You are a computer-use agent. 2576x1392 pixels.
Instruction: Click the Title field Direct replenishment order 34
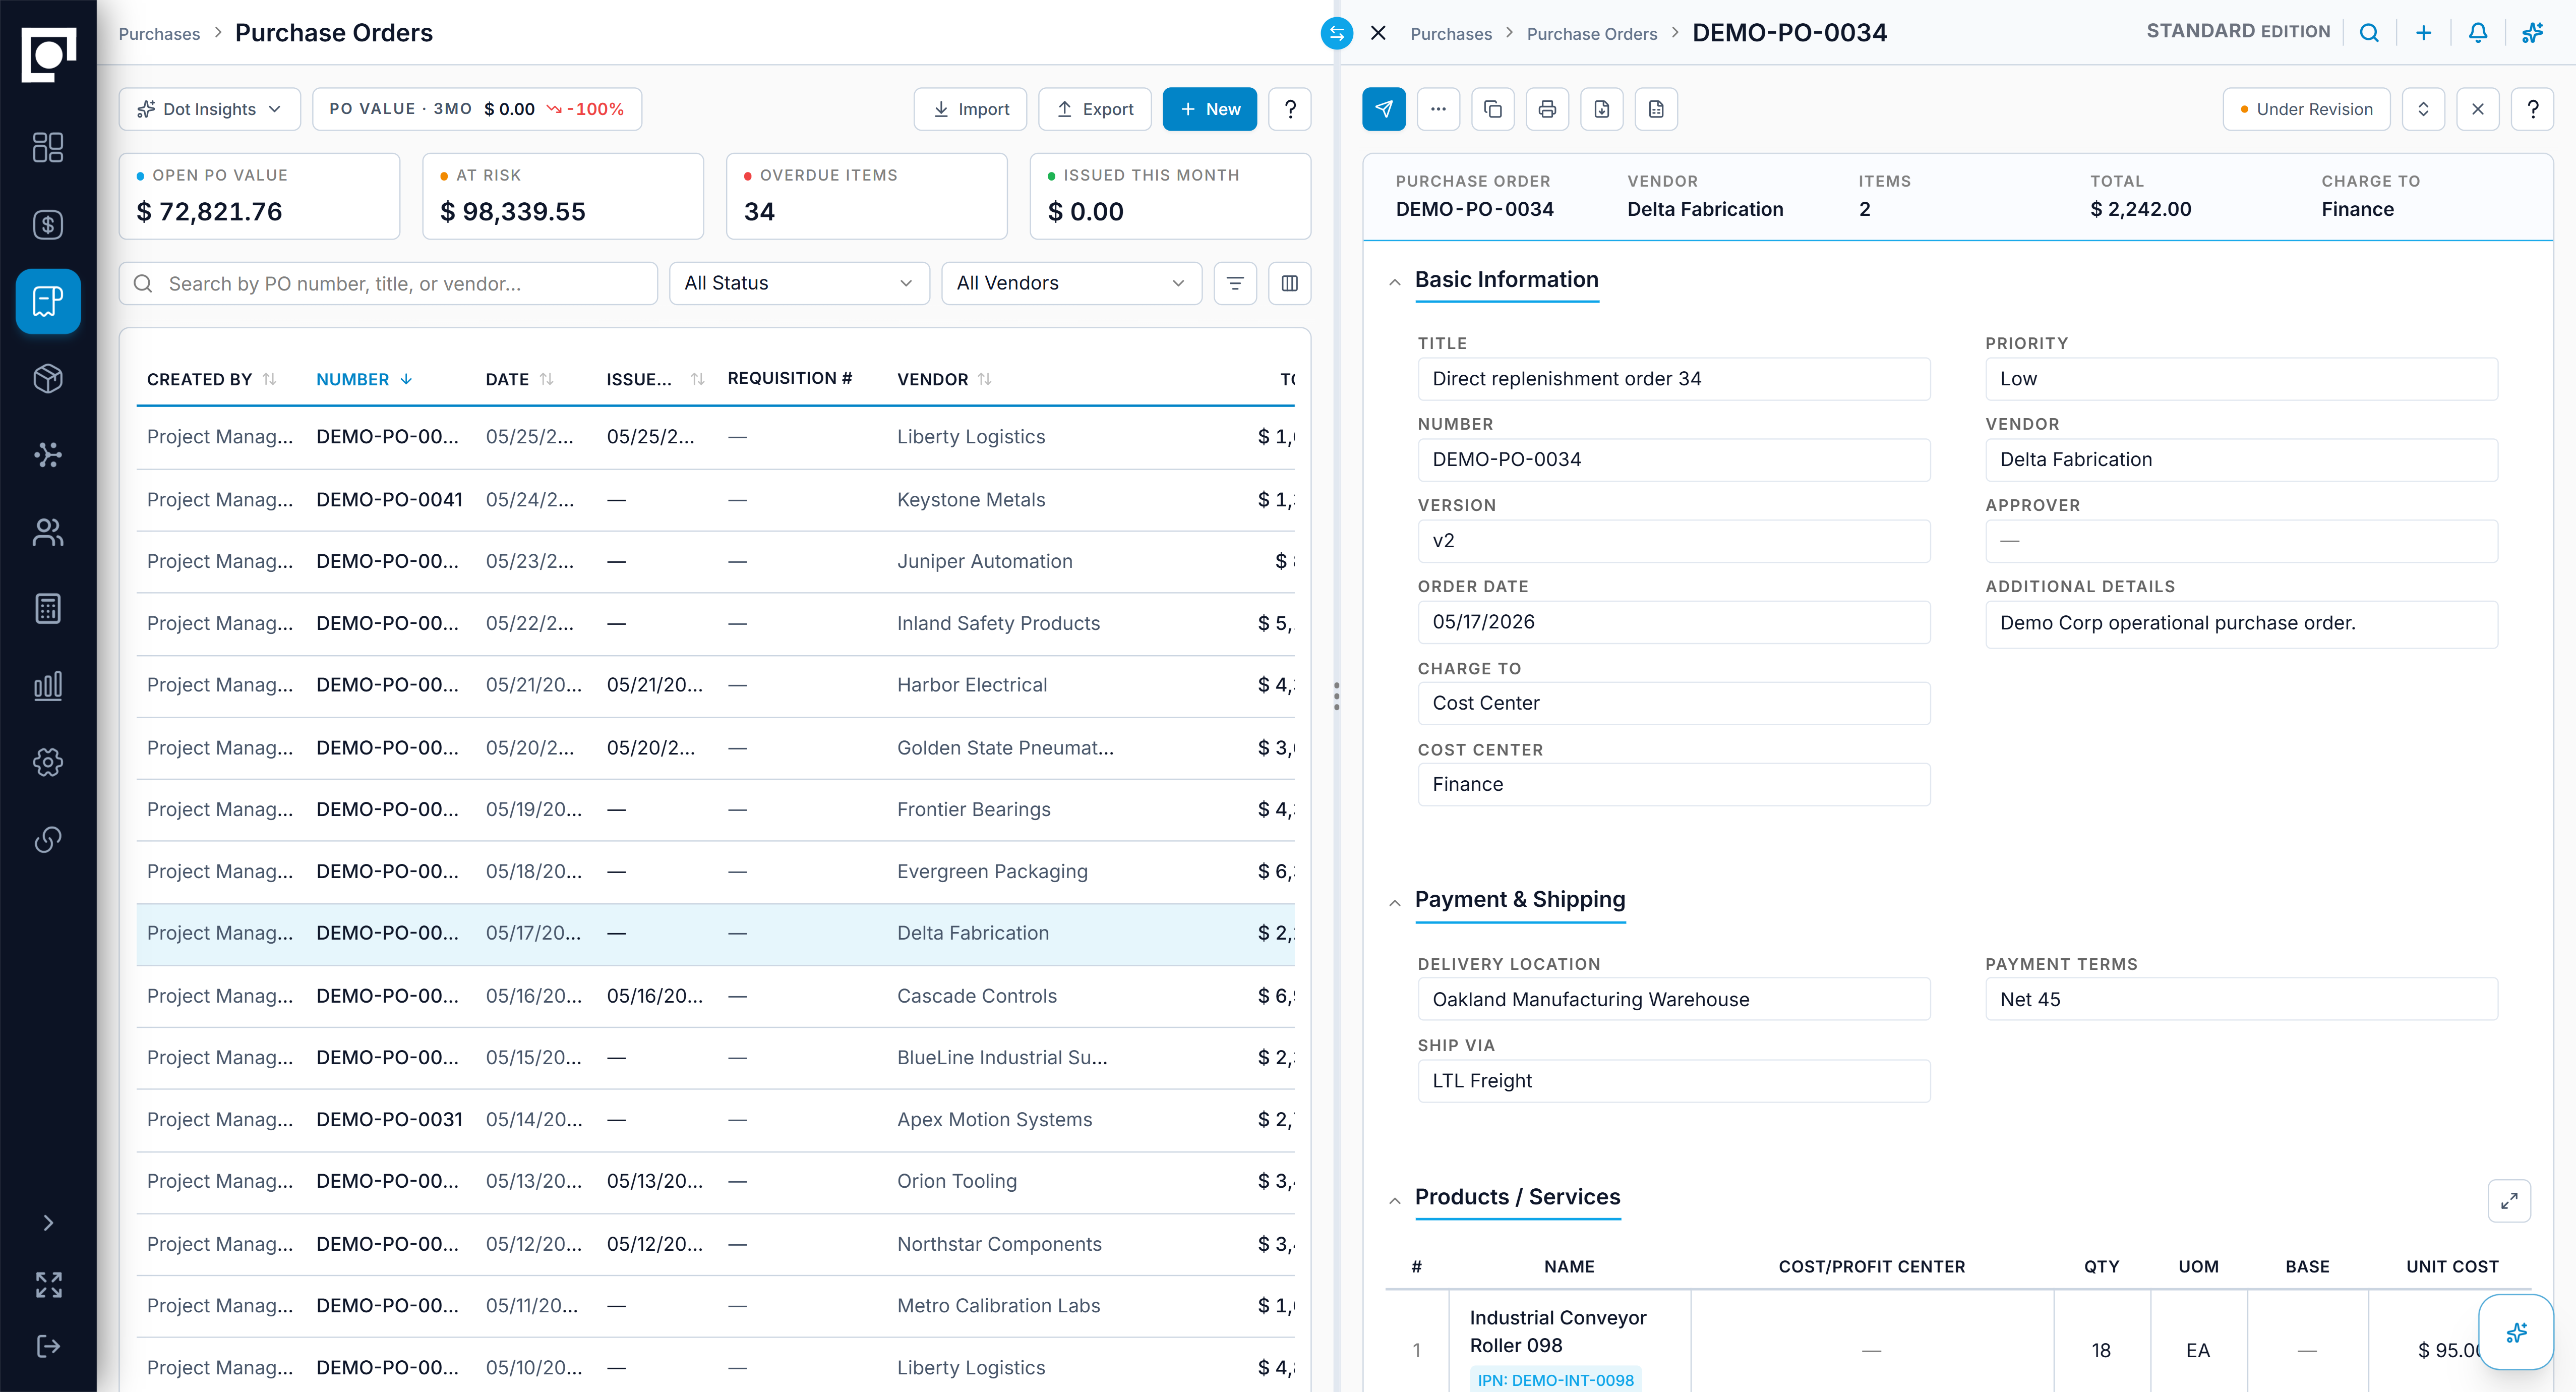1673,379
